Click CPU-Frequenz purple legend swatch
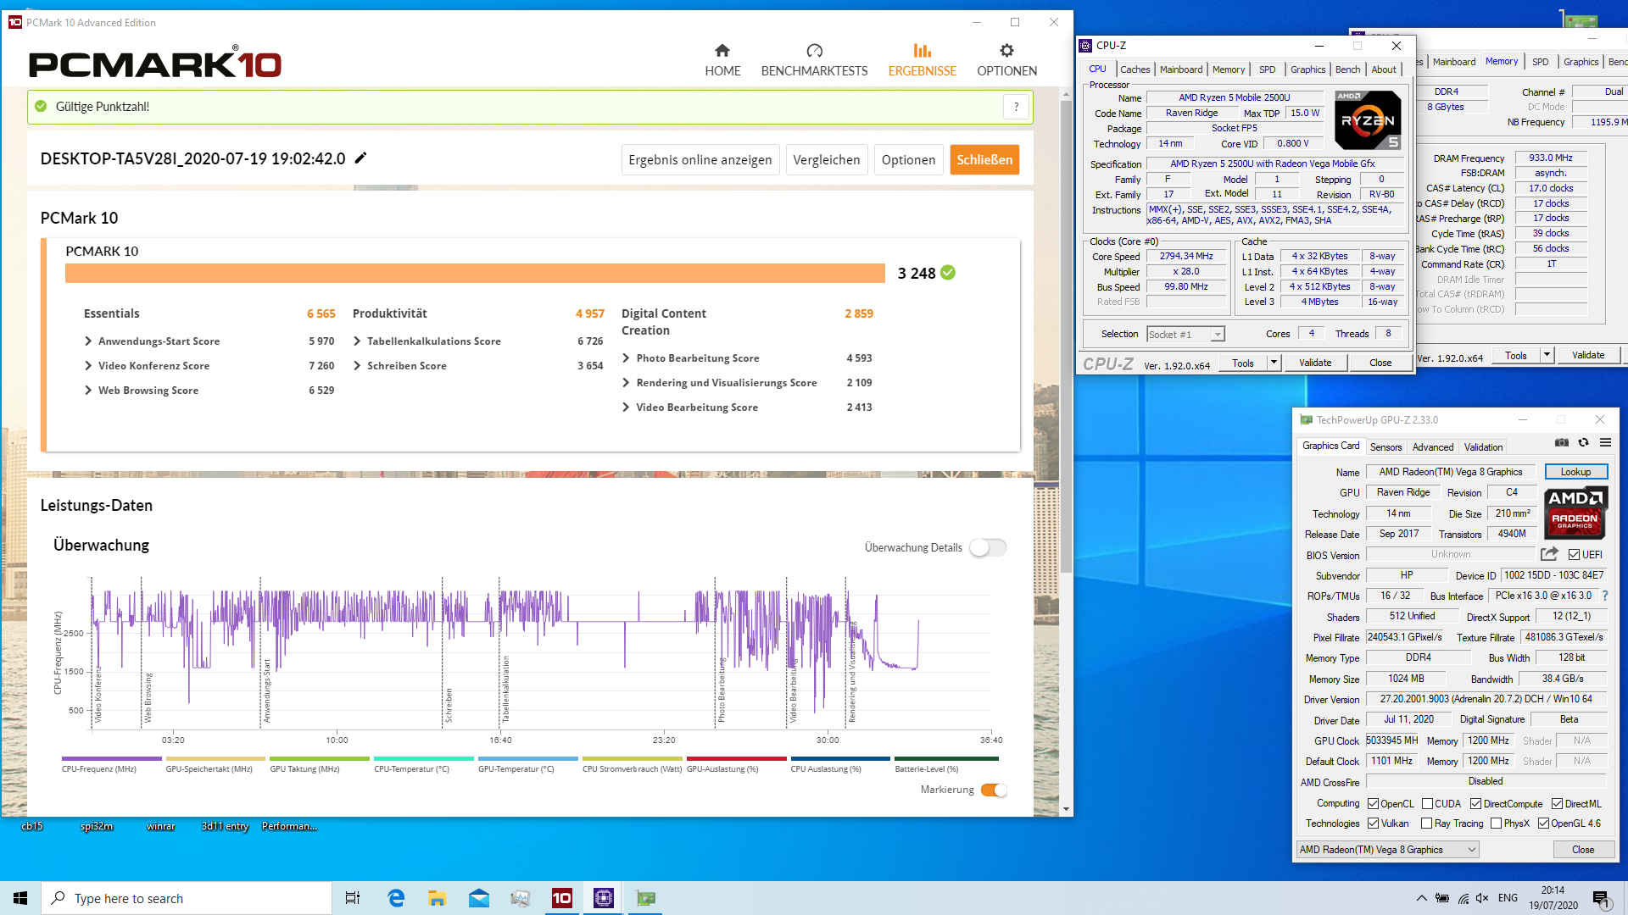This screenshot has height=915, width=1628. click(111, 759)
